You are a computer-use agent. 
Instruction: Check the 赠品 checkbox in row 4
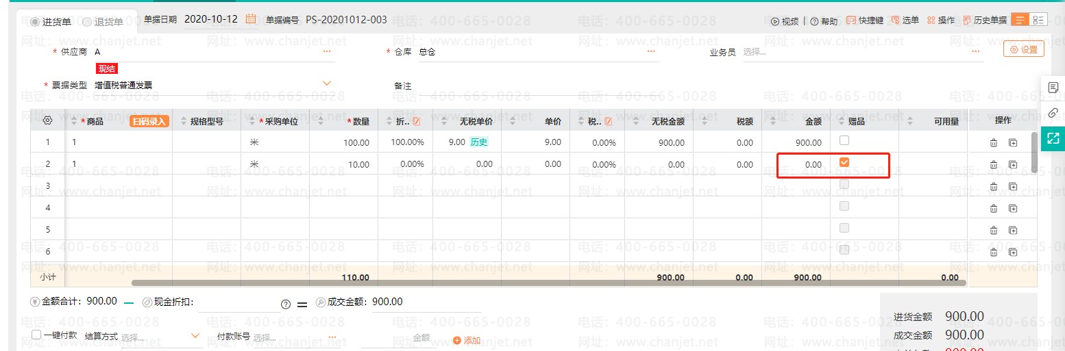coord(844,205)
